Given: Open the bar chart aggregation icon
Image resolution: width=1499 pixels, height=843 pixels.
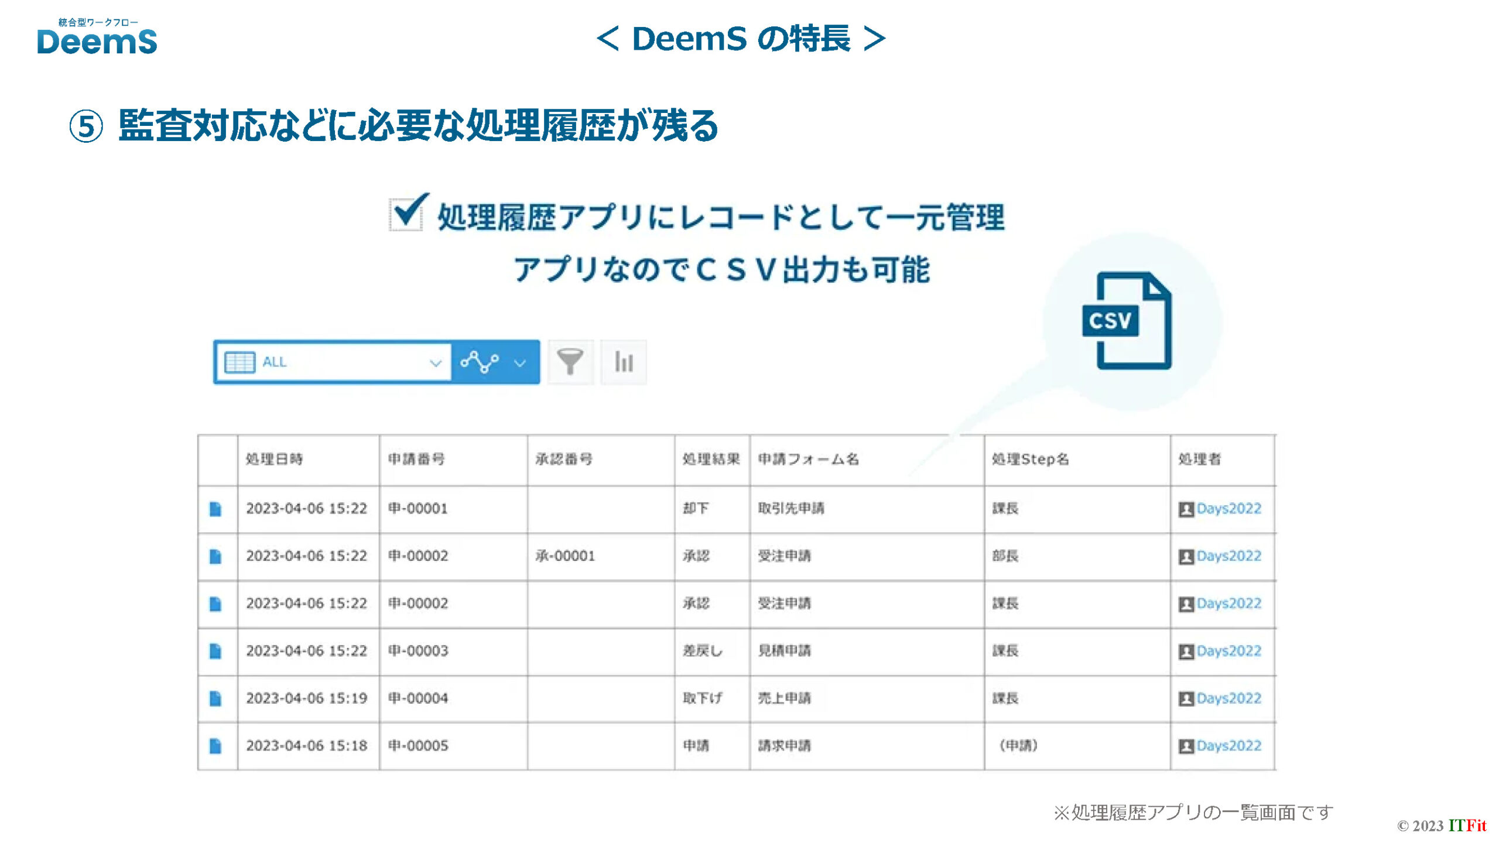Looking at the screenshot, I should pos(624,362).
